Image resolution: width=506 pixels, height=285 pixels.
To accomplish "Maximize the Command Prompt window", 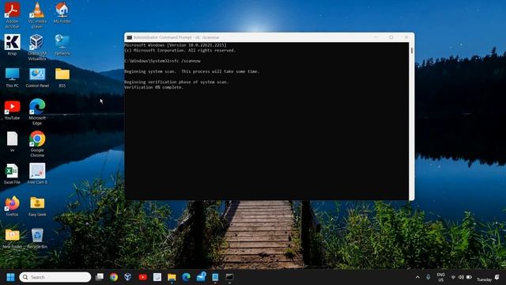I will pos(391,37).
